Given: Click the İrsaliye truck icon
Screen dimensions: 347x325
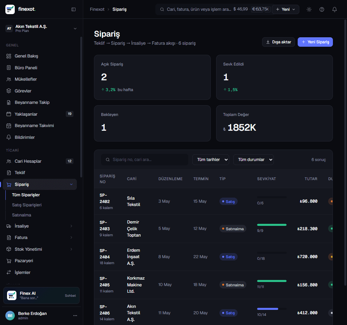Looking at the screenshot, I should [9, 226].
